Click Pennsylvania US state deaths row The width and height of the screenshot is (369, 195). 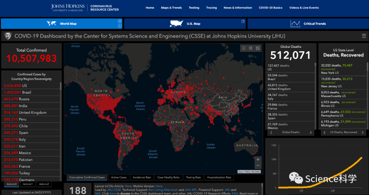click(x=343, y=114)
